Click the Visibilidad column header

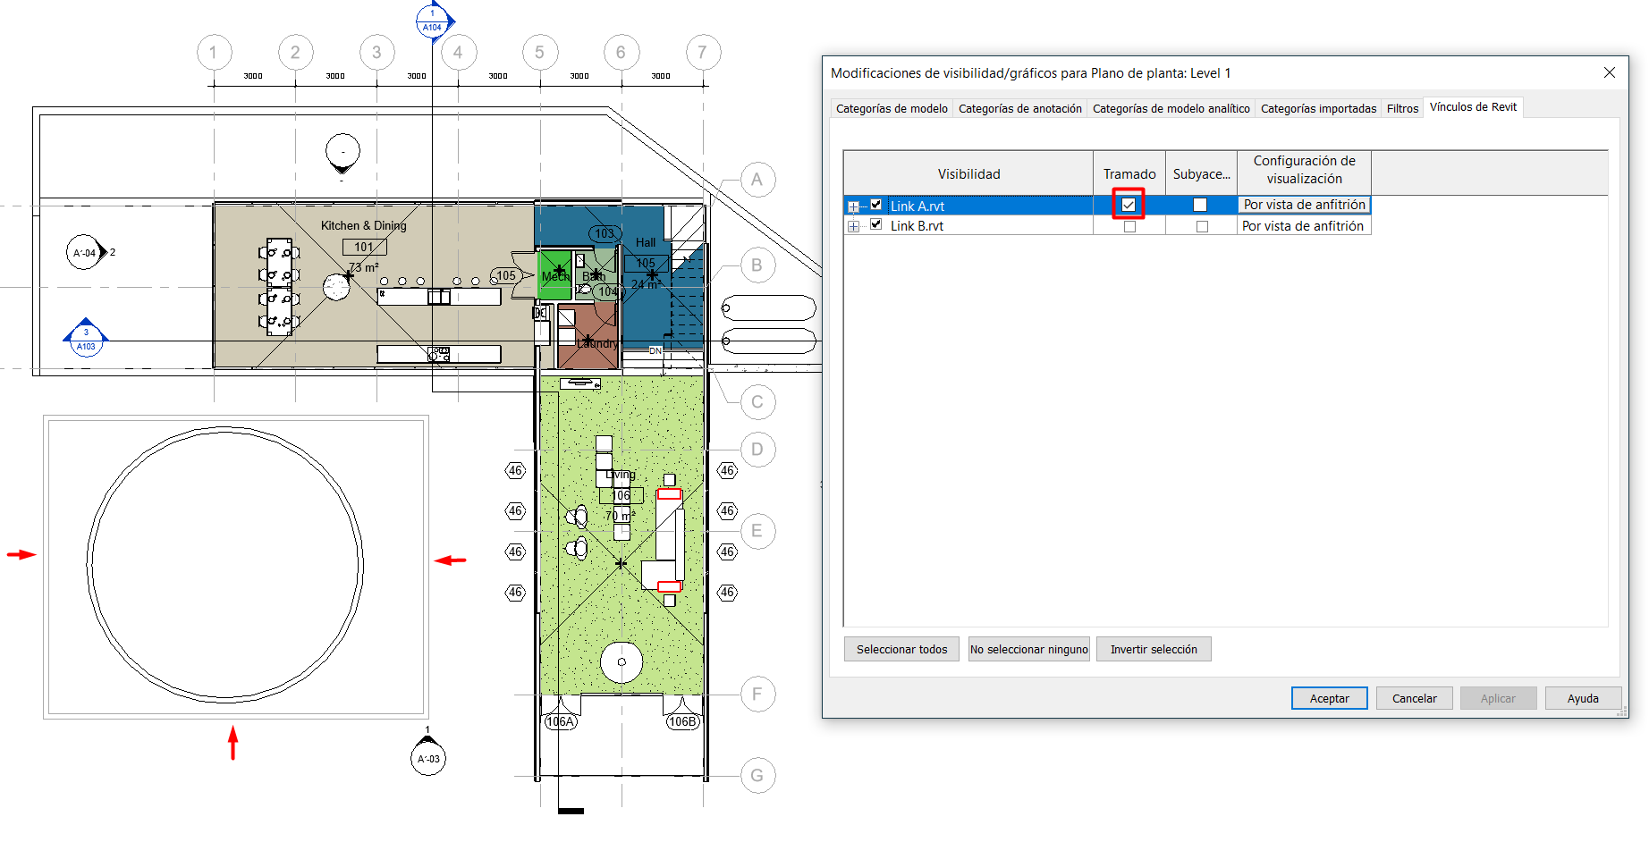[x=968, y=173]
